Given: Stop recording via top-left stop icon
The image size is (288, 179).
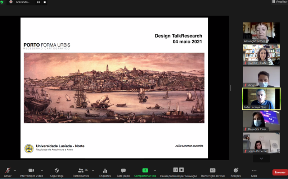Looking at the screenshot, I should (x=45, y=2).
